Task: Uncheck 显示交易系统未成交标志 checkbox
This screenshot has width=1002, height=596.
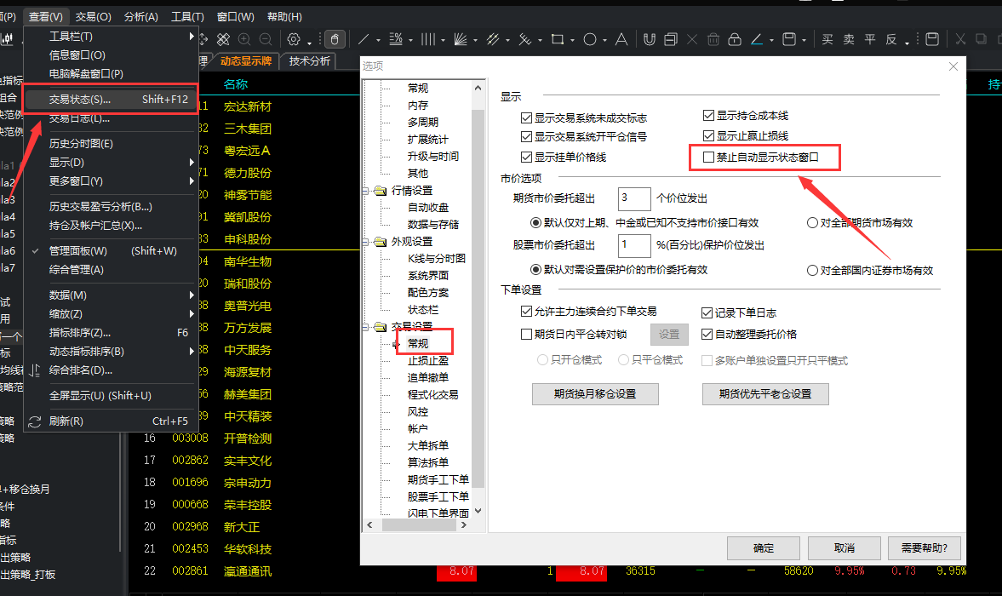Action: [x=527, y=118]
